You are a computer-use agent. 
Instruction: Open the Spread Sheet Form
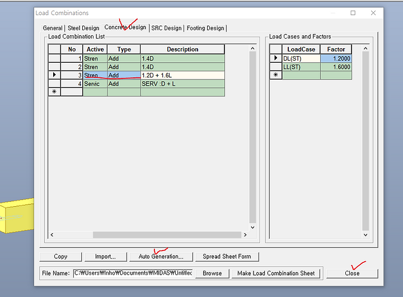[227, 257]
